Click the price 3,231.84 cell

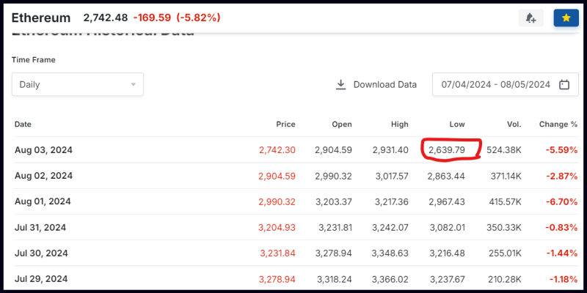[x=278, y=253]
